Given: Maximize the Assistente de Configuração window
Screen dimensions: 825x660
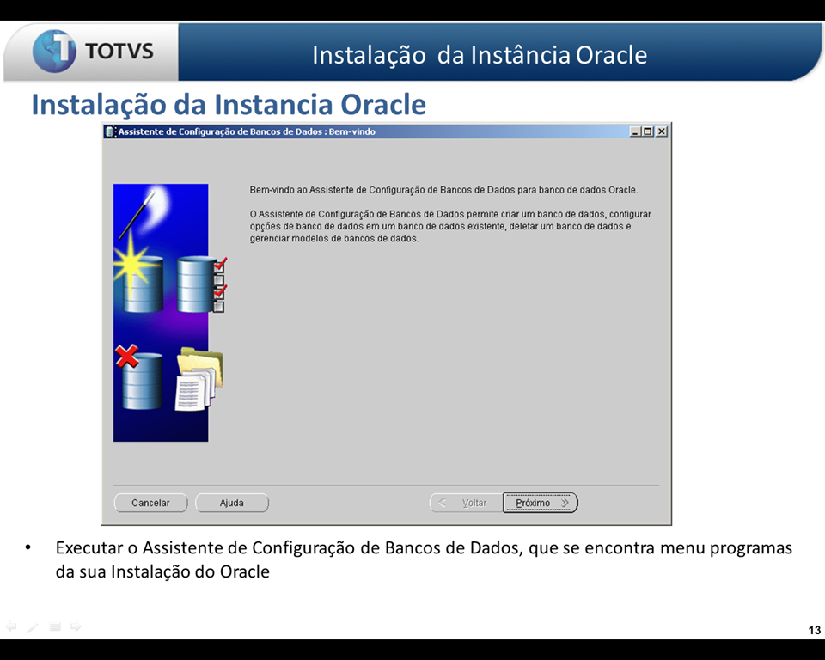Looking at the screenshot, I should [x=648, y=131].
